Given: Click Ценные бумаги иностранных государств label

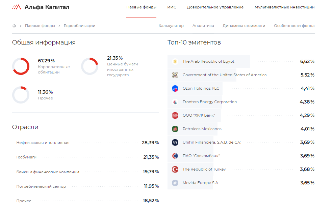Looking at the screenshot, I should click(x=123, y=69).
